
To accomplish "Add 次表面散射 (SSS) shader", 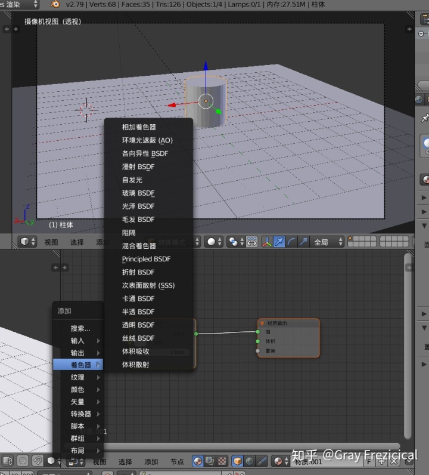I will coord(148,285).
